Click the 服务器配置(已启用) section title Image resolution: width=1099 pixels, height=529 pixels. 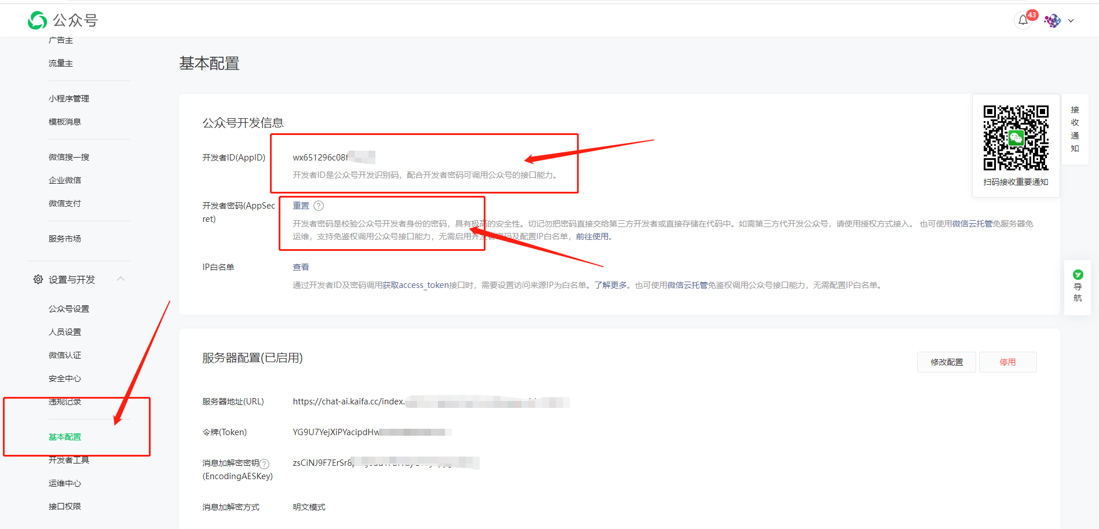click(x=252, y=358)
